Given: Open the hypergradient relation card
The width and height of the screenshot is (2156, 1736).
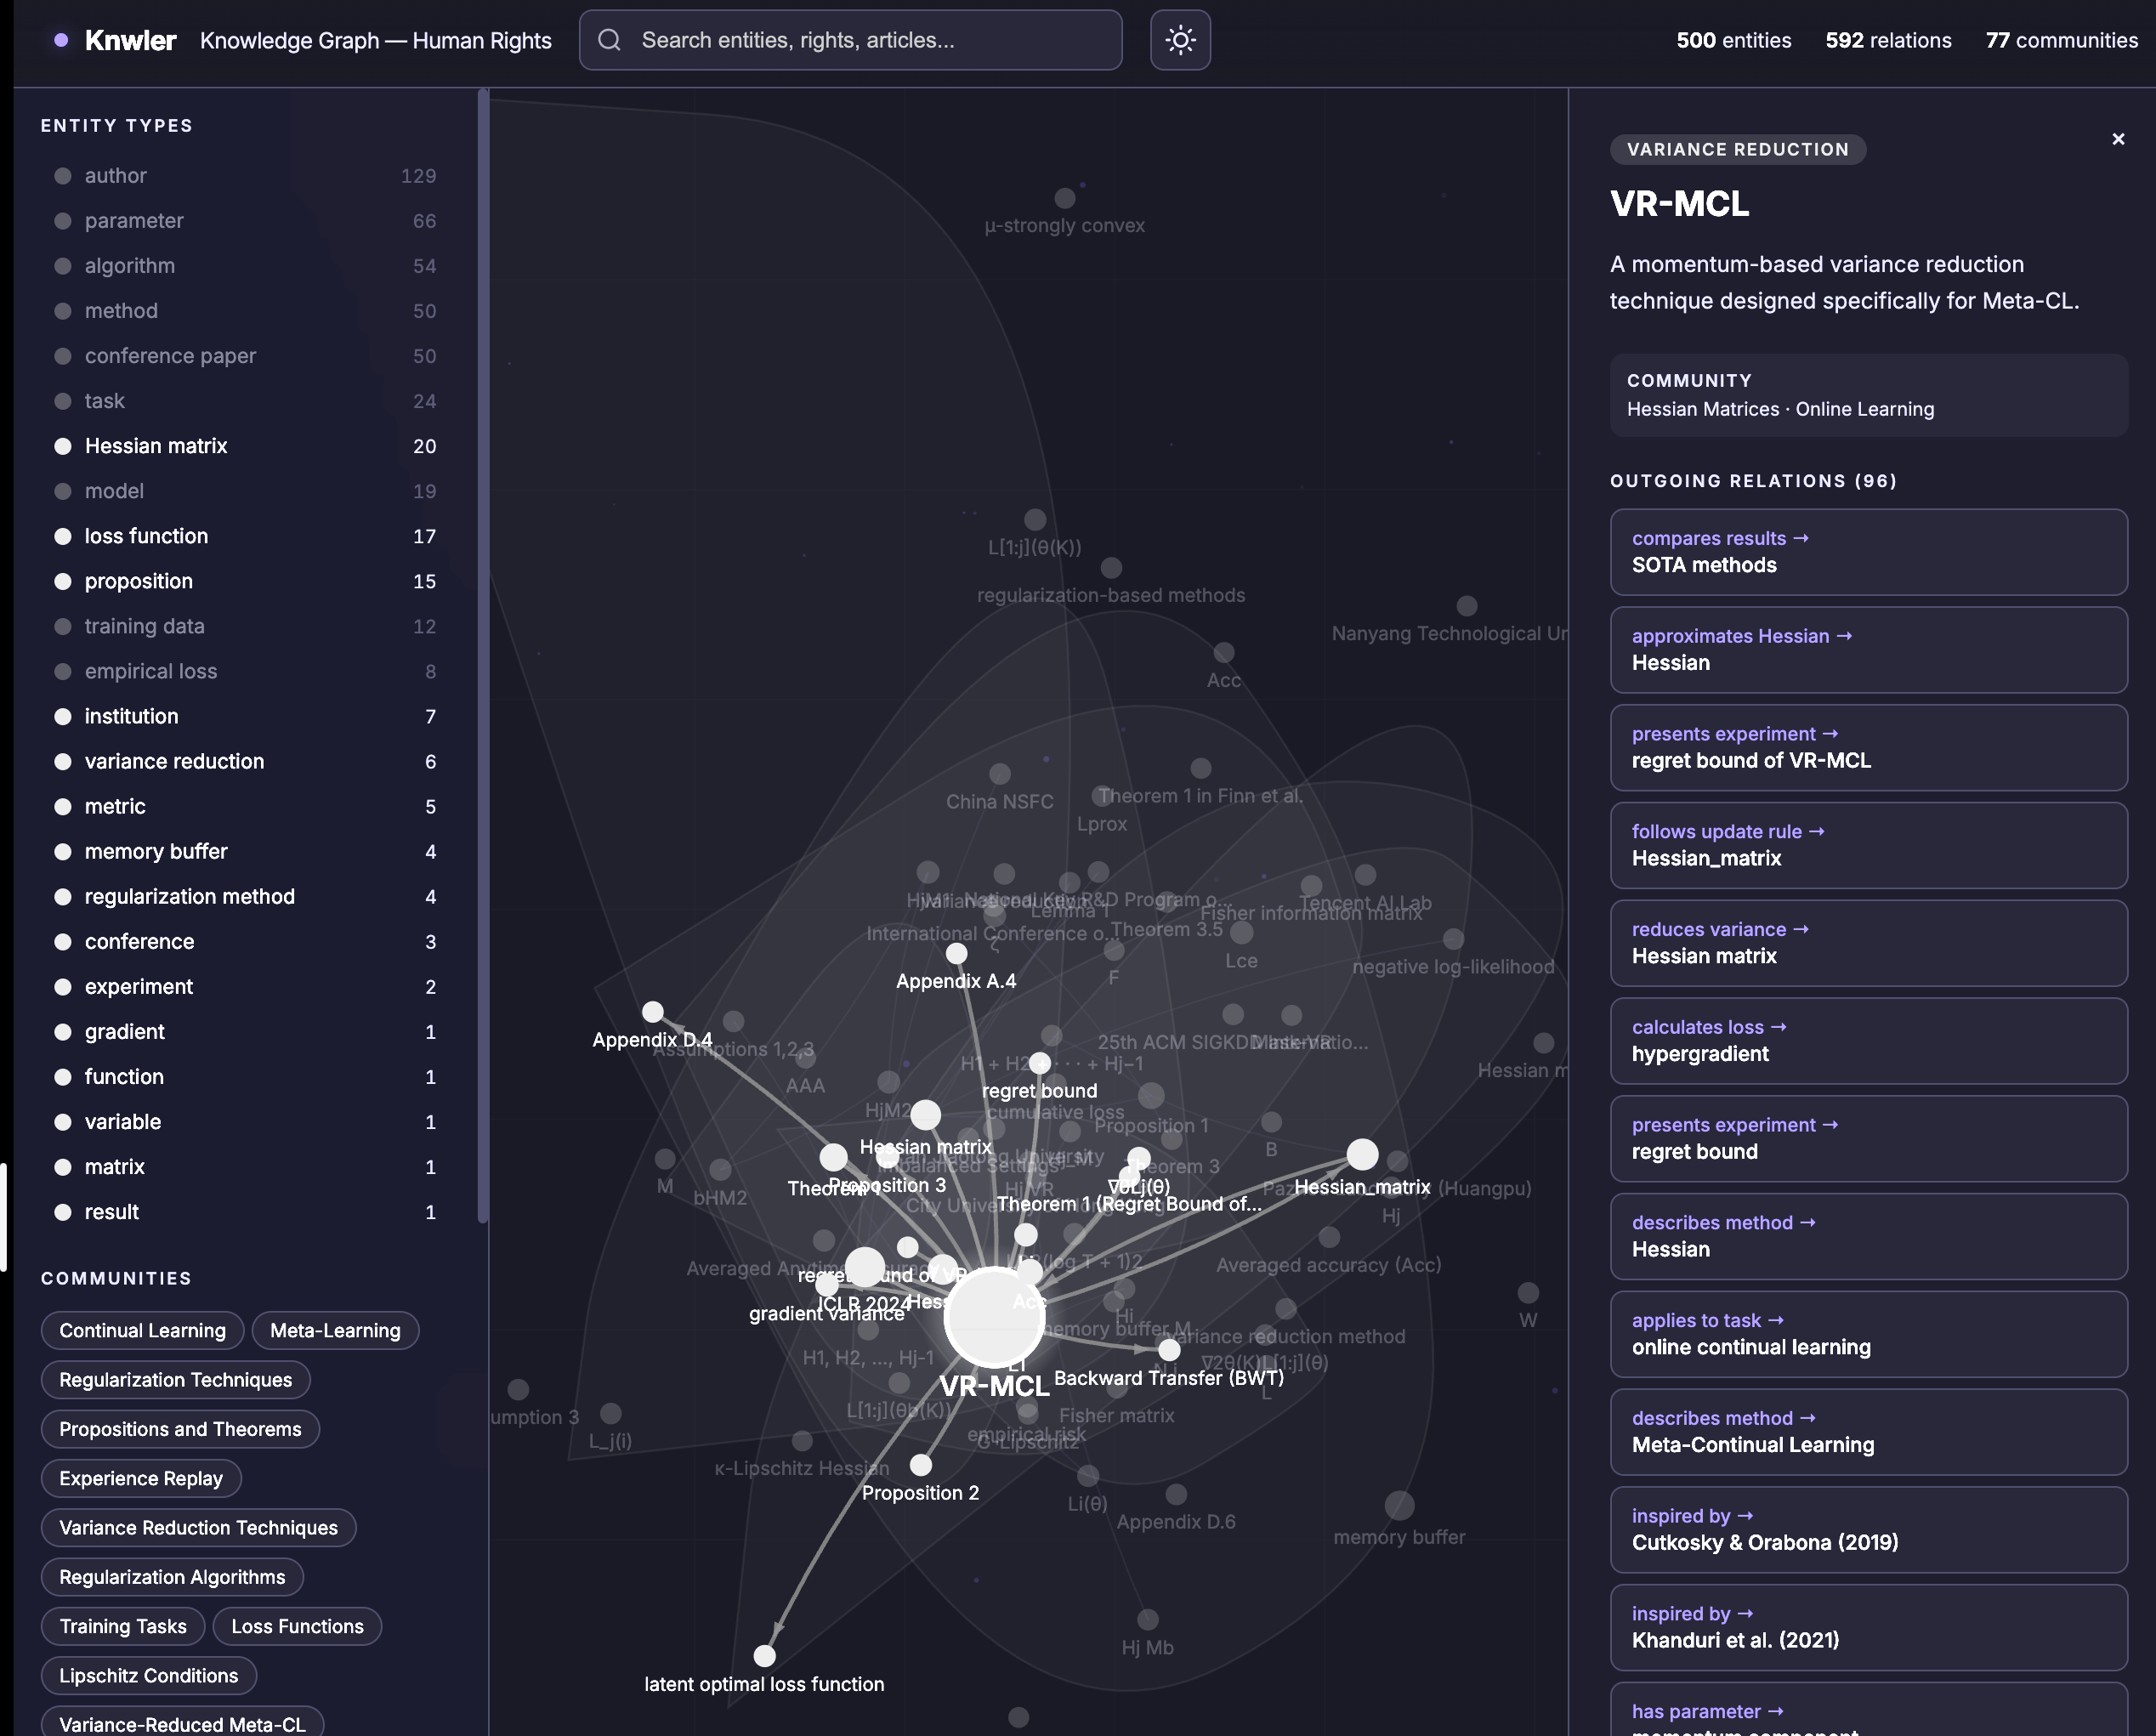Looking at the screenshot, I should point(1867,1041).
